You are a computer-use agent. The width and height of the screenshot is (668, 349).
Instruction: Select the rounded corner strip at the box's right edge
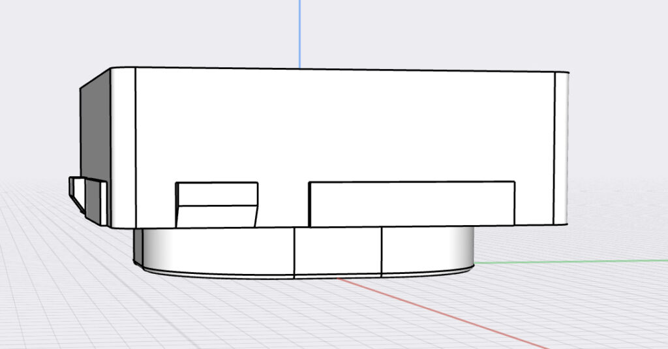point(562,148)
